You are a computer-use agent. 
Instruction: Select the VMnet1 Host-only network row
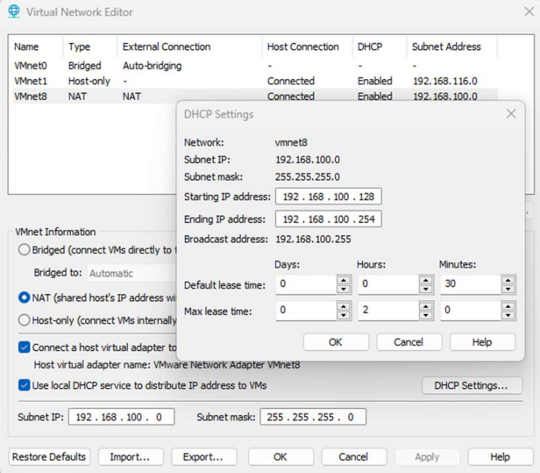coord(131,81)
